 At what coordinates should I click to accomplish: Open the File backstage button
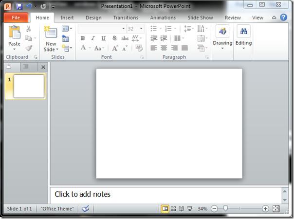pos(16,18)
